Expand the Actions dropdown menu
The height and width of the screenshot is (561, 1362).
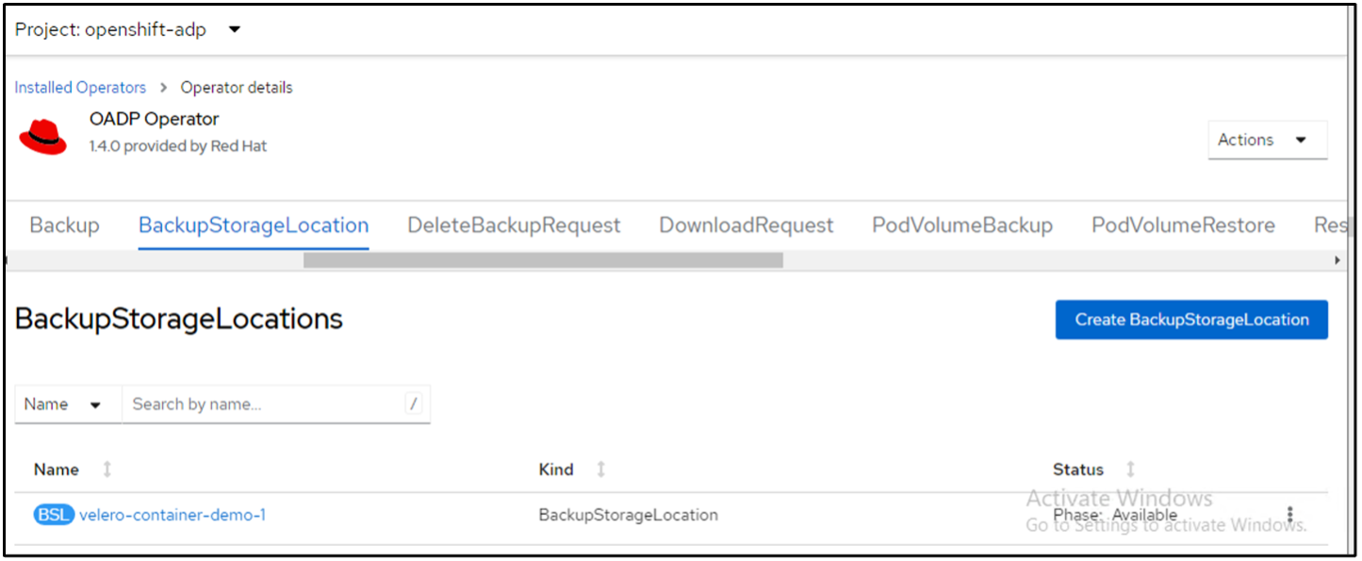tap(1267, 140)
